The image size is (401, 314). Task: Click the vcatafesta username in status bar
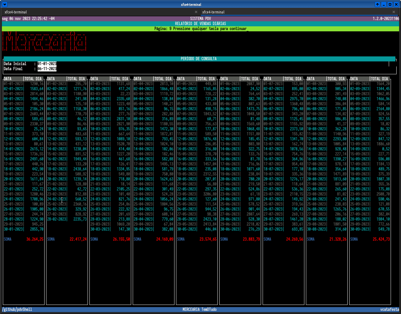390,309
